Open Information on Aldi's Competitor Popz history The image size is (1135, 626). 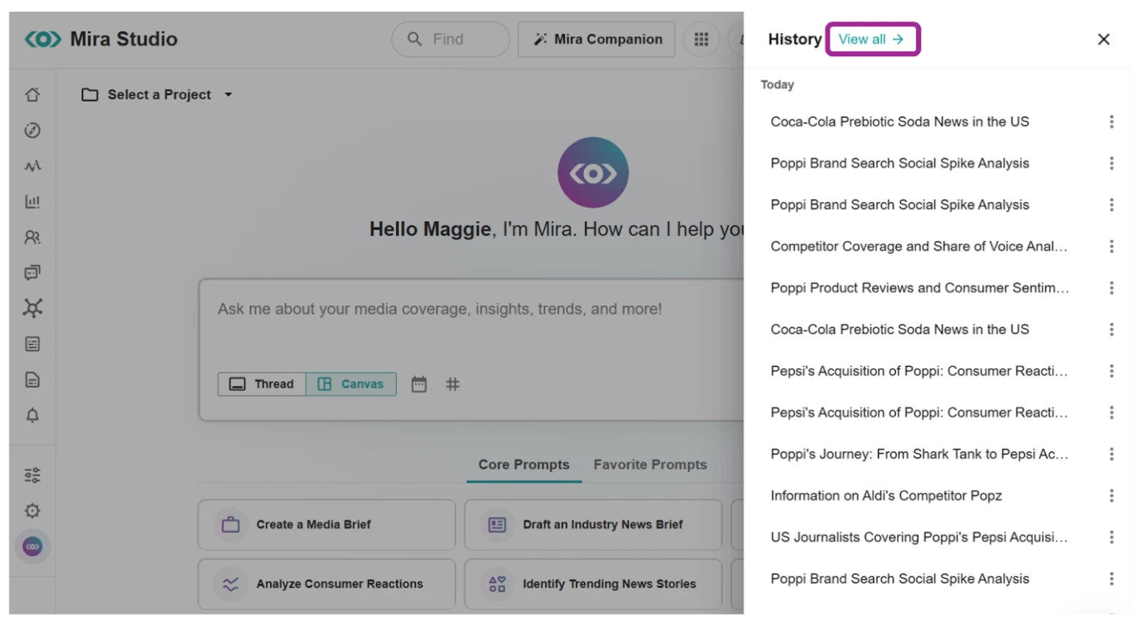pyautogui.click(x=886, y=496)
